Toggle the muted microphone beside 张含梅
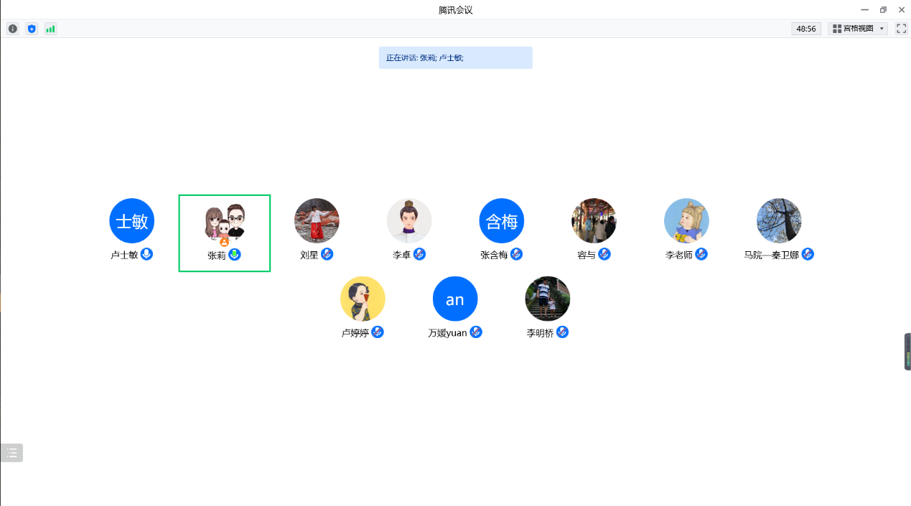The width and height of the screenshot is (911, 506). tap(517, 254)
